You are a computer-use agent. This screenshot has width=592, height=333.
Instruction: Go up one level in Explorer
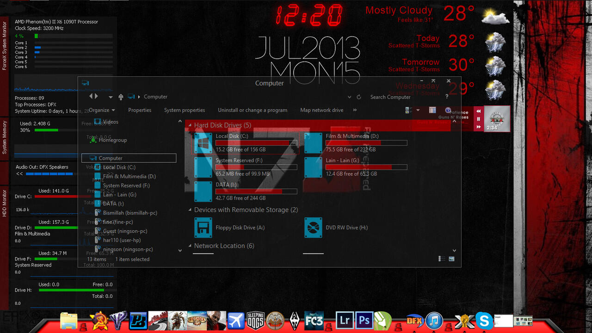(121, 97)
